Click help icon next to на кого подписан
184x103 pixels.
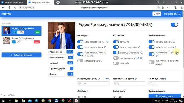139,47
